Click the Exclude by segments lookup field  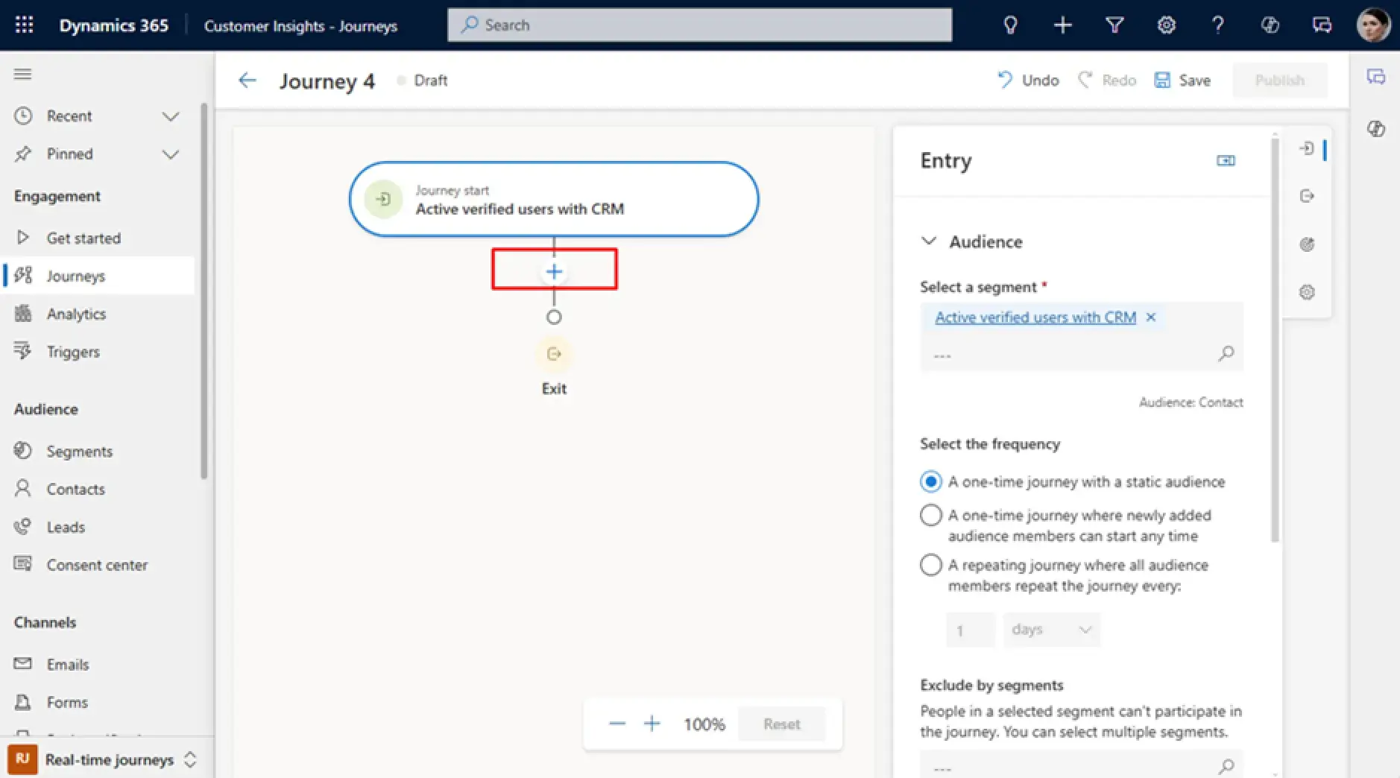[x=1082, y=765]
